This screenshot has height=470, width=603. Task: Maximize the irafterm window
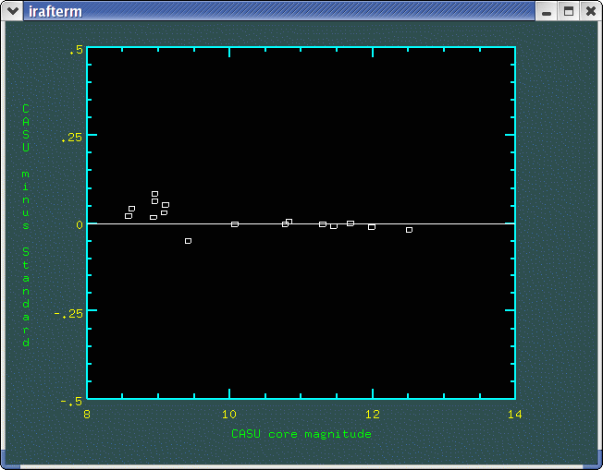tap(569, 11)
